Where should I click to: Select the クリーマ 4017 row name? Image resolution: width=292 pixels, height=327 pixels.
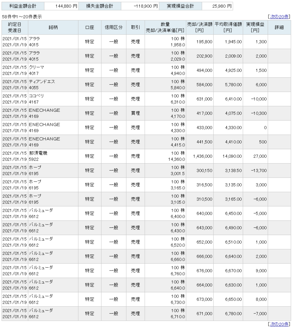pos(36,70)
